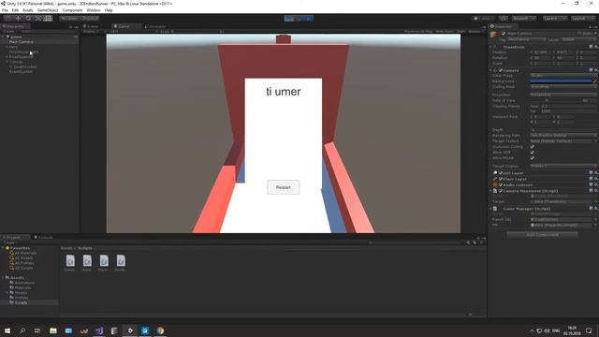Open Layout dropdown in top toolbar
The image size is (599, 337).
583,19
